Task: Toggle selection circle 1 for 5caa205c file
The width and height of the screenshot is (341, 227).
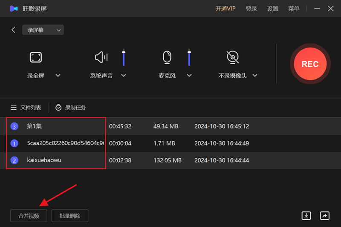Action: point(14,143)
